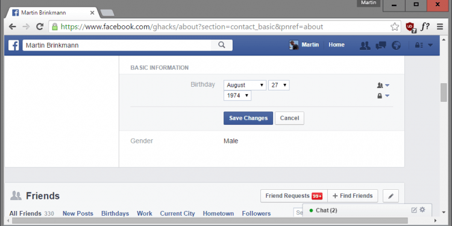Open the lock audience selector for year
452x226 pixels.
[383, 96]
